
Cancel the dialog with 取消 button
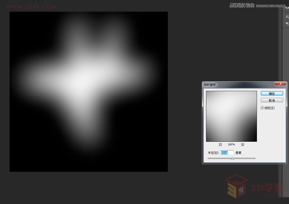pos(272,100)
